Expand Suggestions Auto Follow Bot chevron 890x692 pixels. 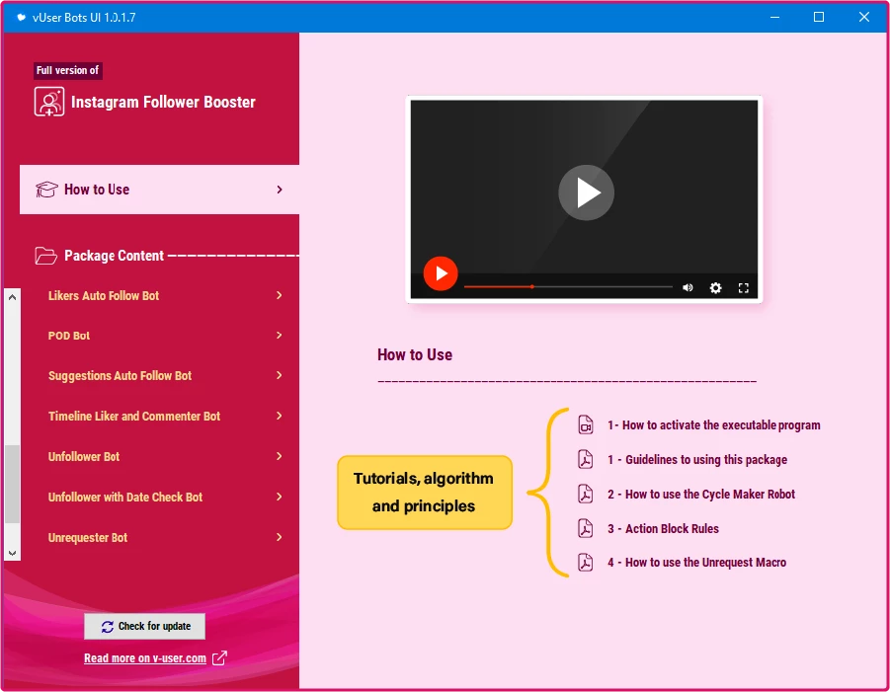280,376
